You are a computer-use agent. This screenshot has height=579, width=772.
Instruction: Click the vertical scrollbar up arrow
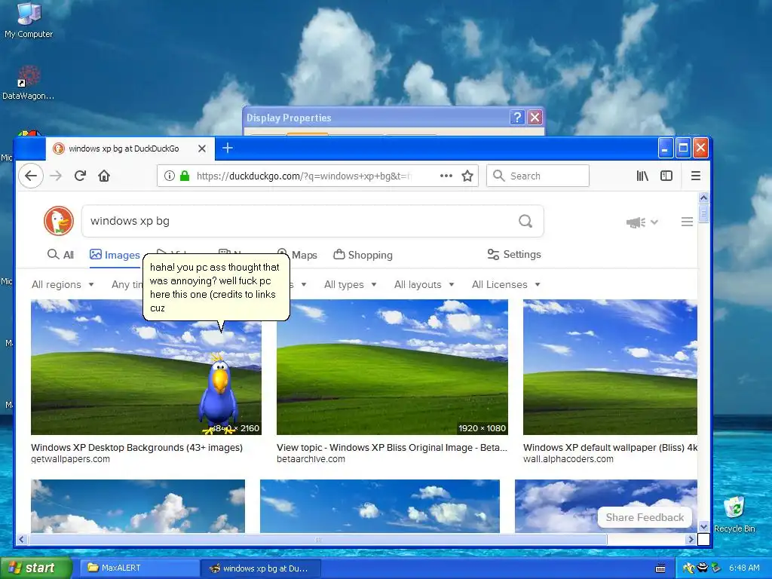pyautogui.click(x=703, y=198)
